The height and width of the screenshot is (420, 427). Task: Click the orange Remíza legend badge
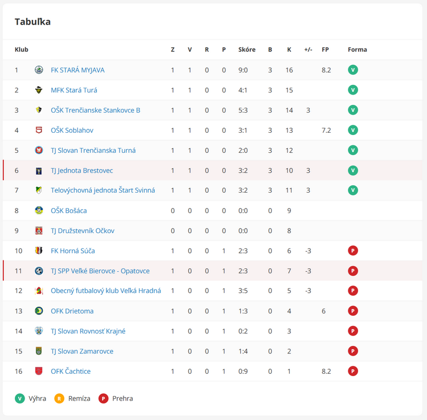[59, 398]
